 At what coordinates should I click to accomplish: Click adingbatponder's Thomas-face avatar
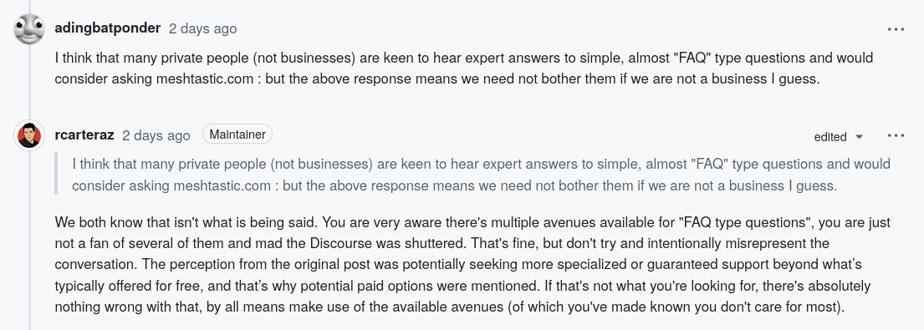29,29
